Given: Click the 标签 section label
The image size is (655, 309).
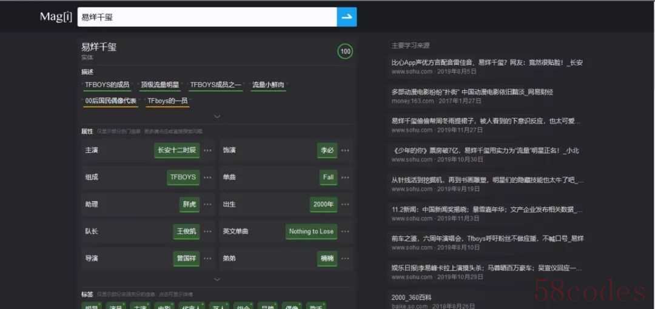Looking at the screenshot, I should click(87, 294).
